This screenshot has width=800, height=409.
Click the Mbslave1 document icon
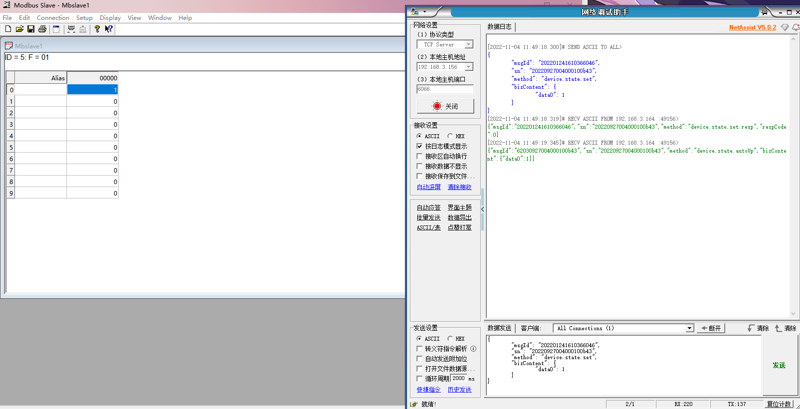click(x=8, y=46)
